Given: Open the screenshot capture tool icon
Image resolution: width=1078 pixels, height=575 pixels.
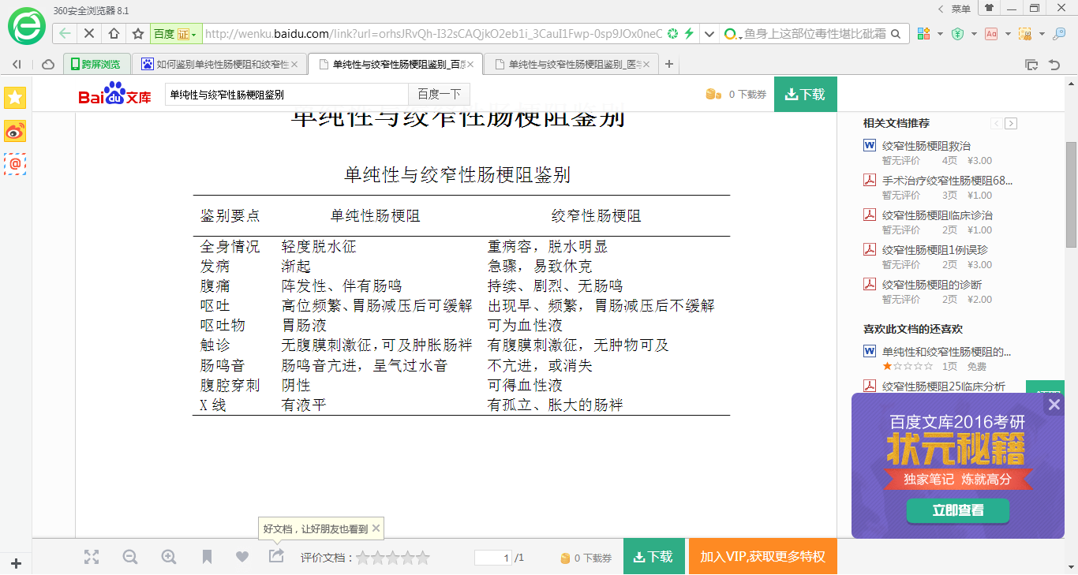Looking at the screenshot, I should click(x=1024, y=34).
